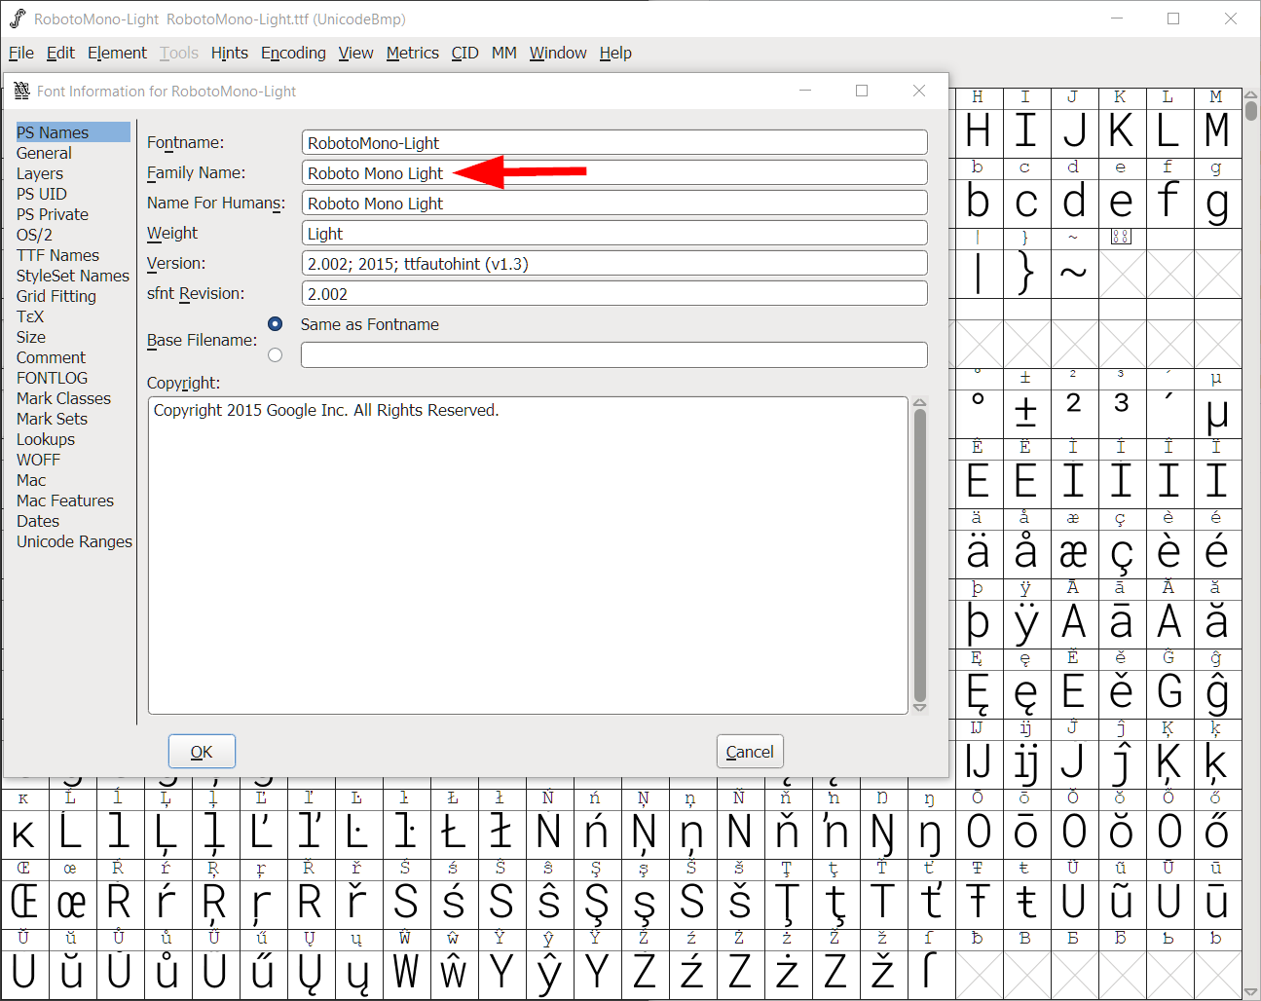Screen dimensions: 1261x1001
Task: Open the Encoding menu
Action: point(292,53)
